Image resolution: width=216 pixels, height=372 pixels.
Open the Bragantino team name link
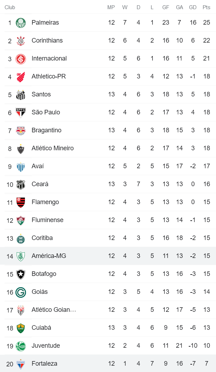point(46,130)
